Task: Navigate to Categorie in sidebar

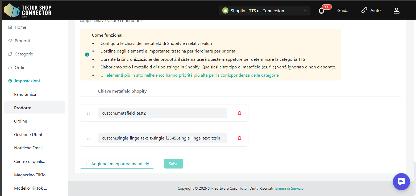Action: click(x=24, y=54)
